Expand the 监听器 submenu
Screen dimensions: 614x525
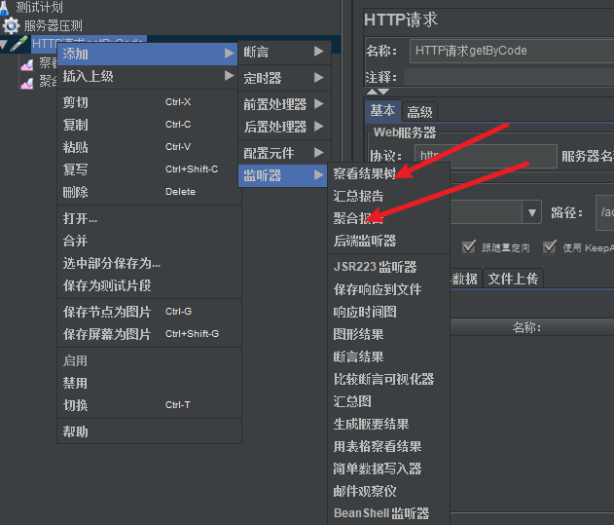pyautogui.click(x=283, y=175)
